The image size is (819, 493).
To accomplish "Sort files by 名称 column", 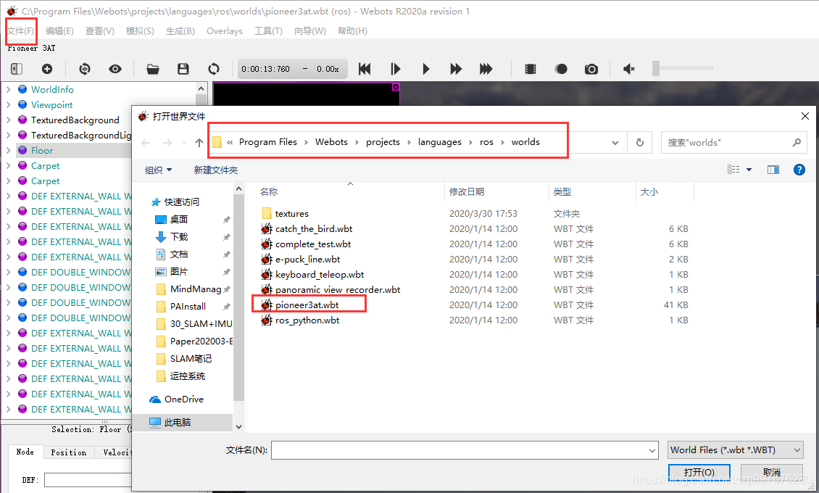I will tap(269, 192).
